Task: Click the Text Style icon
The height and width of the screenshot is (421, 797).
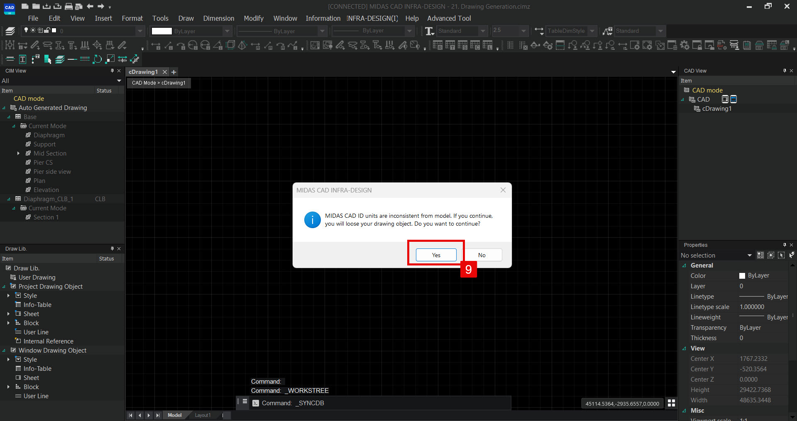Action: click(x=430, y=31)
